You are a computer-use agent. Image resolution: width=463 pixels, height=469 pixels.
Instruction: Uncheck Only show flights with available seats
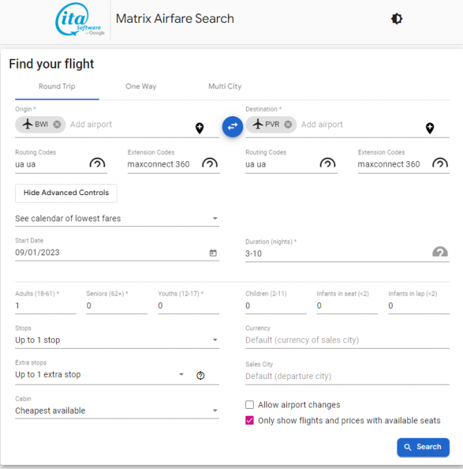[249, 421]
